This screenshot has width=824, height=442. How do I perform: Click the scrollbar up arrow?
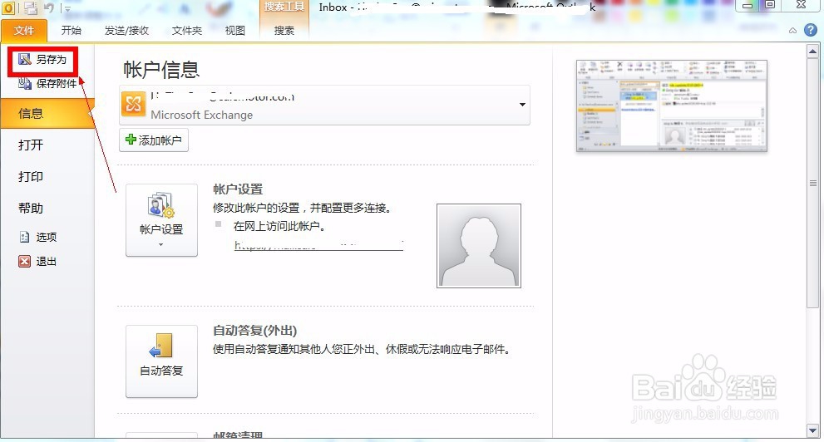[812, 52]
